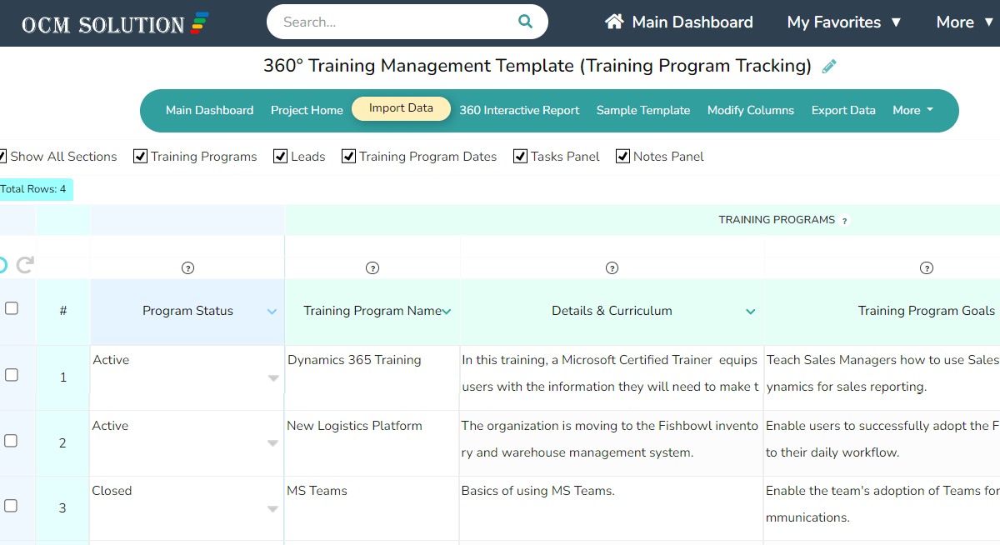Uncheck the Leads section checkbox

[x=281, y=156]
